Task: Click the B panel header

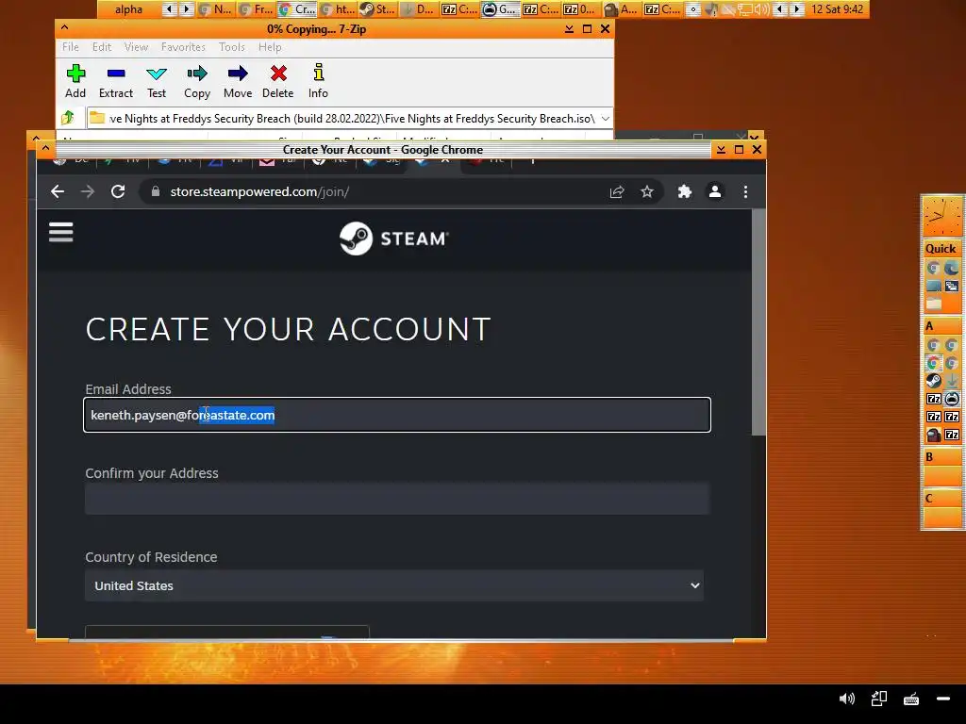Action: pos(941,457)
